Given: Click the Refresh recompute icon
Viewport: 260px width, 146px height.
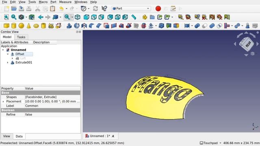Looking at the screenshot, I should (95, 9).
